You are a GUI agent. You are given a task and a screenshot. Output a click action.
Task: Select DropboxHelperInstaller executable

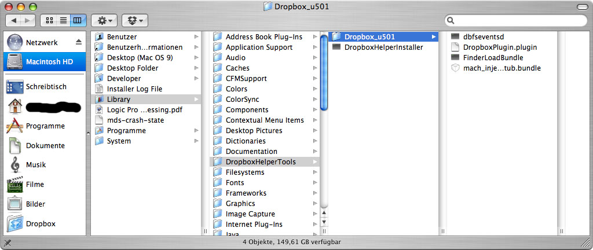pyautogui.click(x=383, y=47)
